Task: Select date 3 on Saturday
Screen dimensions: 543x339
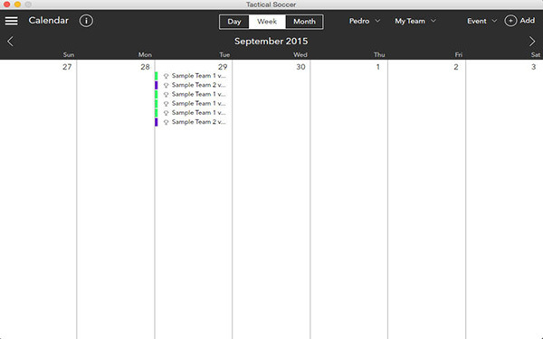Action: click(533, 67)
